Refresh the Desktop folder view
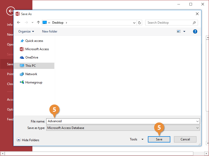 pyautogui.click(x=140, y=23)
